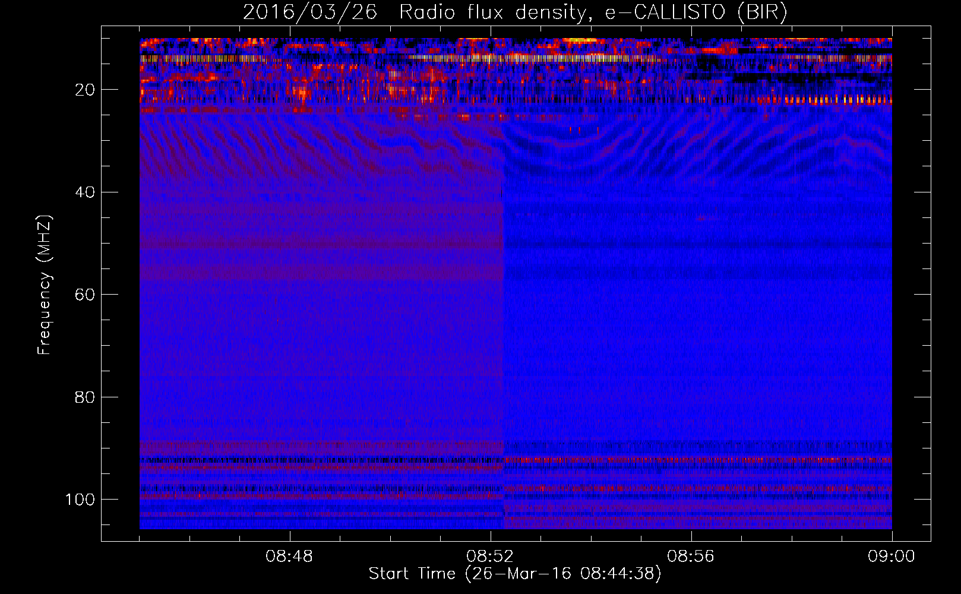Click the 08:48 time tick label
This screenshot has width=961, height=594.
(x=289, y=557)
